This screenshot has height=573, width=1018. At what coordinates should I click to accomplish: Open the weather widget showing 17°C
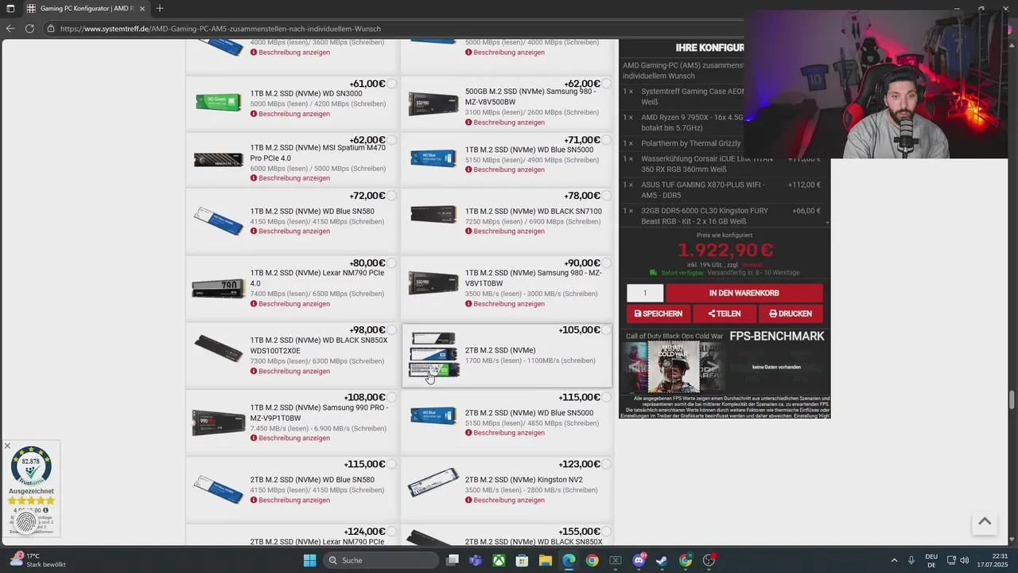point(37,560)
